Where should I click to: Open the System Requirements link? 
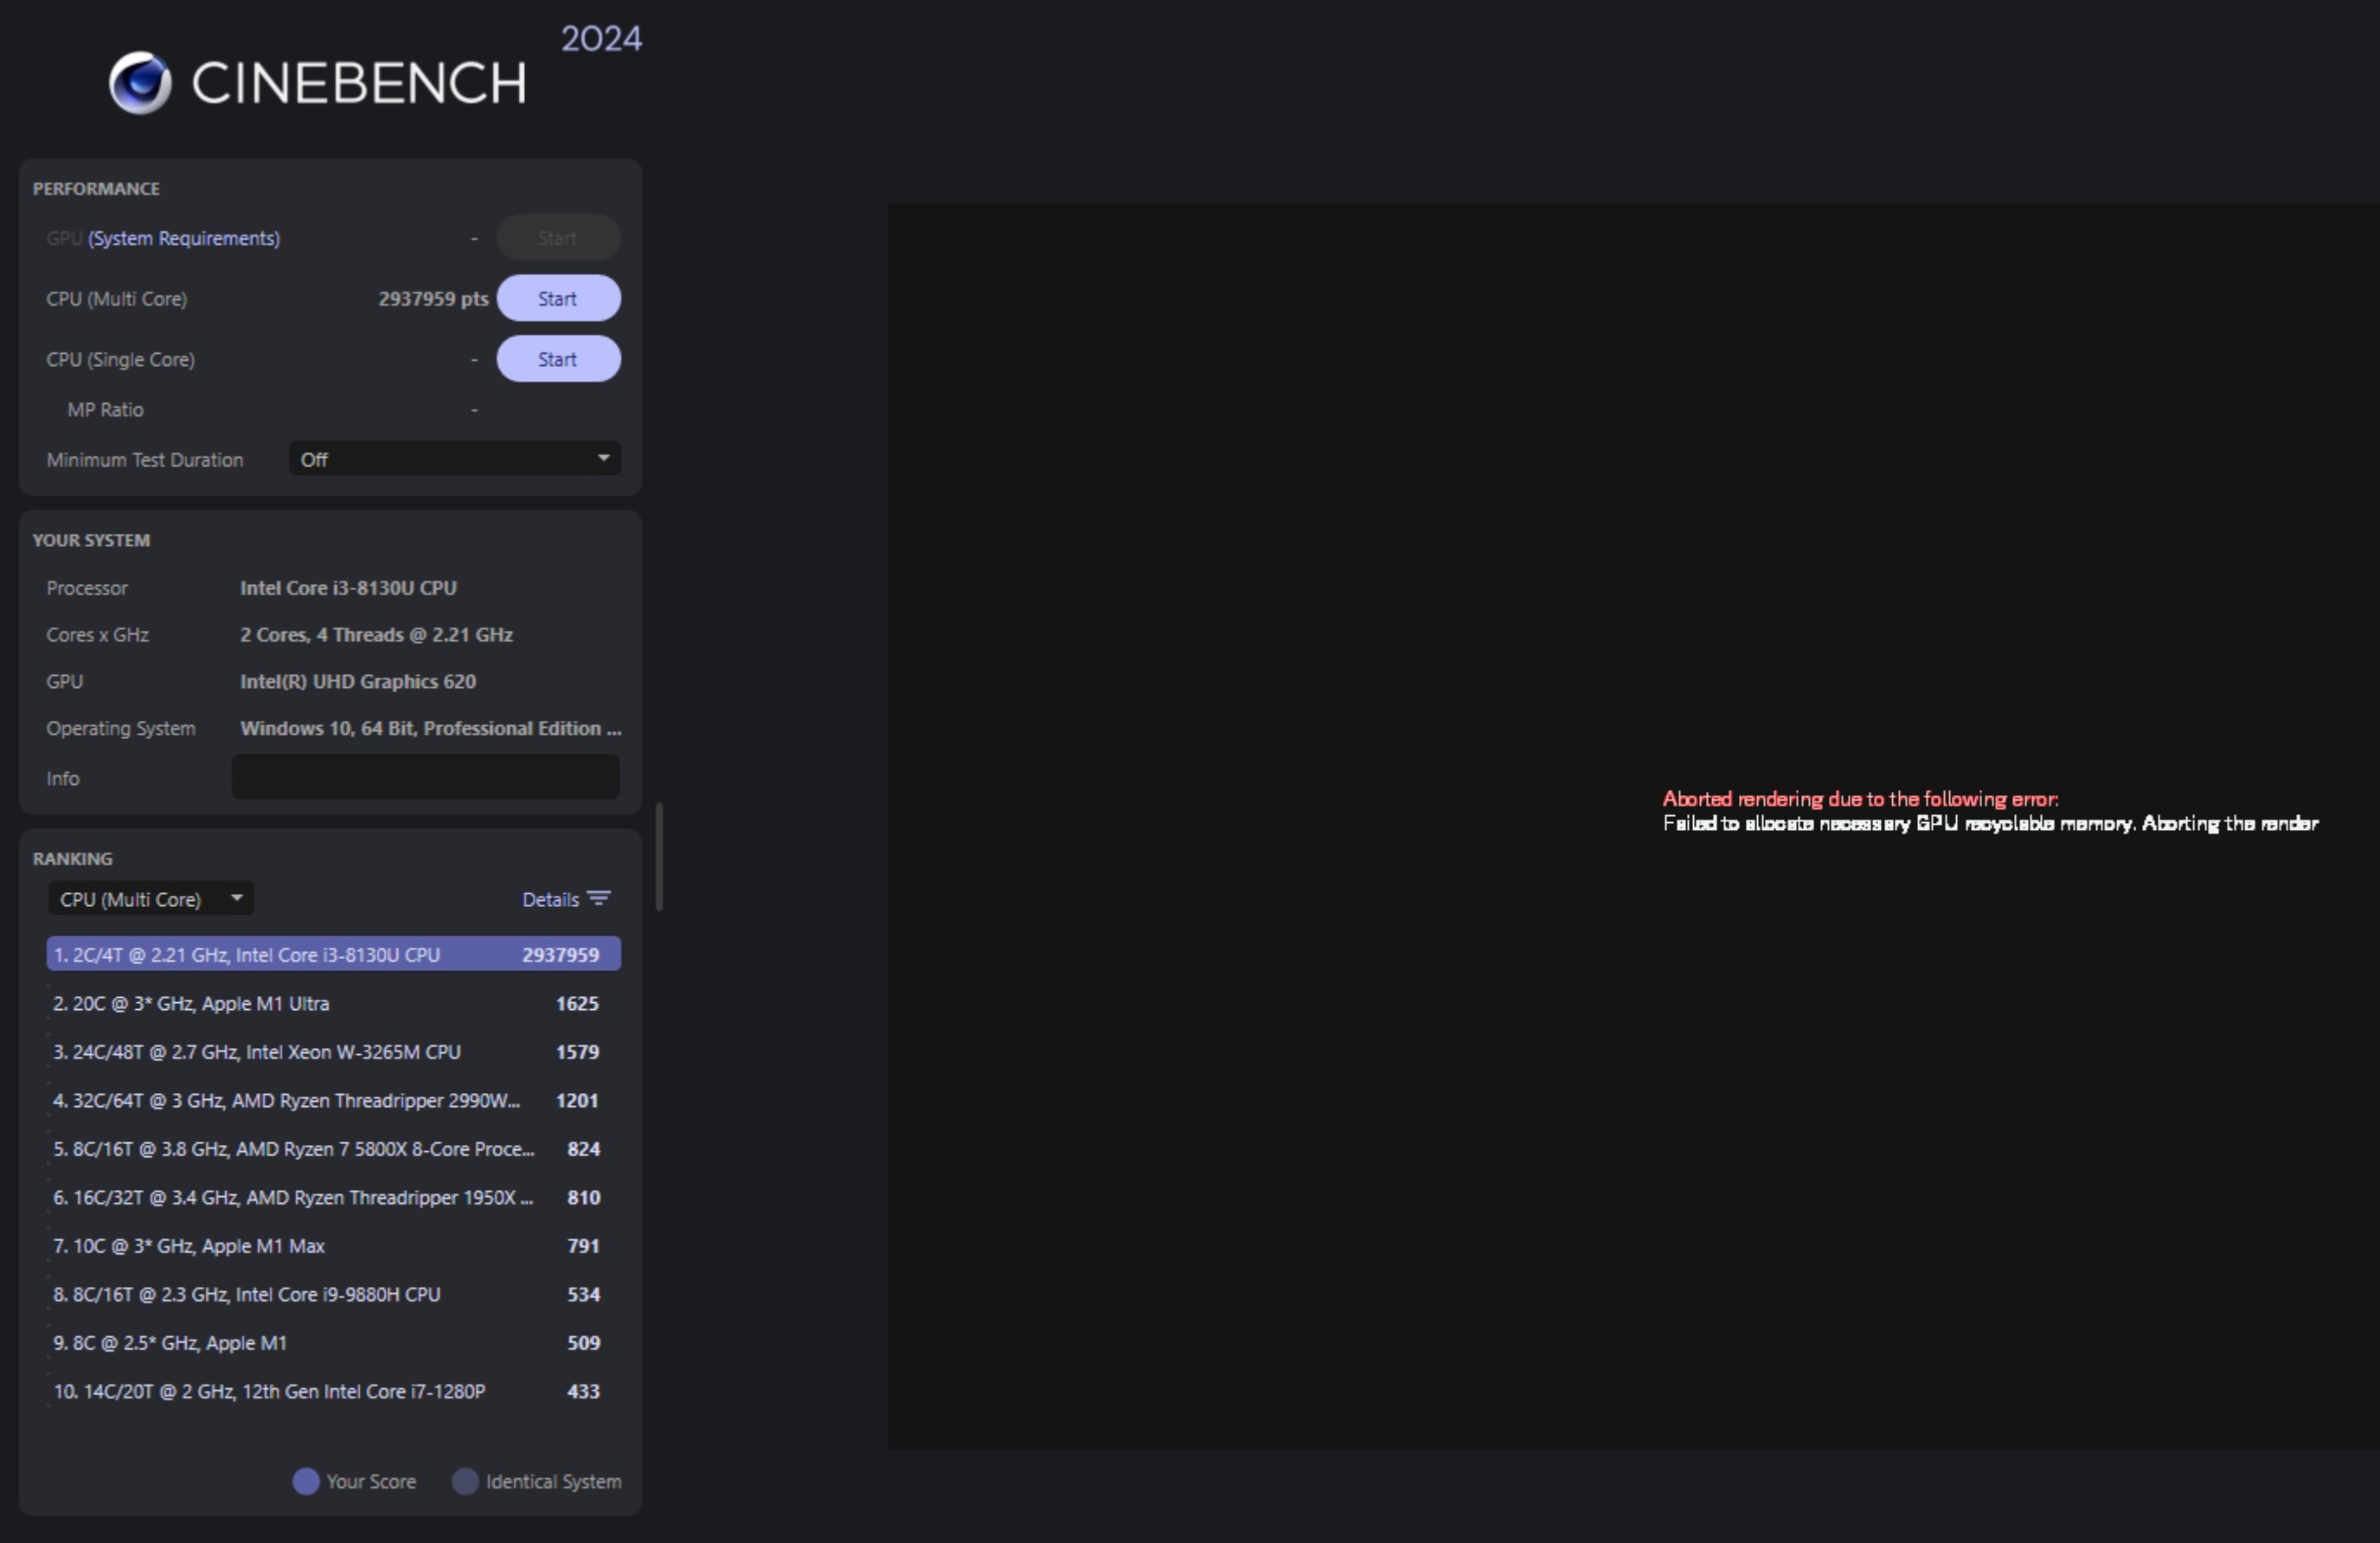point(184,238)
